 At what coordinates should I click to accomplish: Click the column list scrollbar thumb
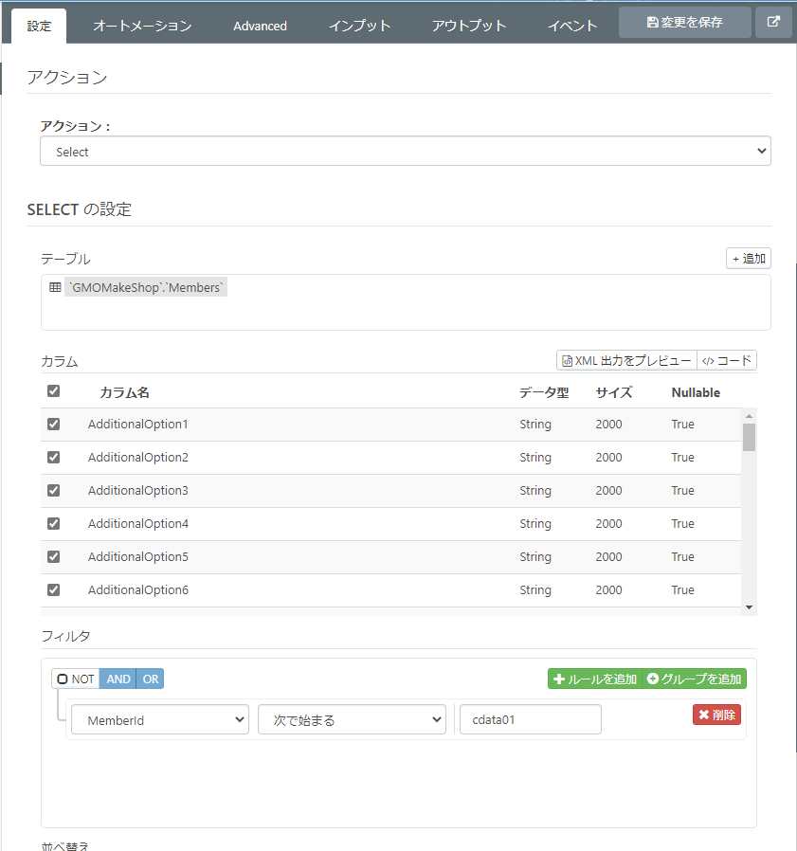750,438
